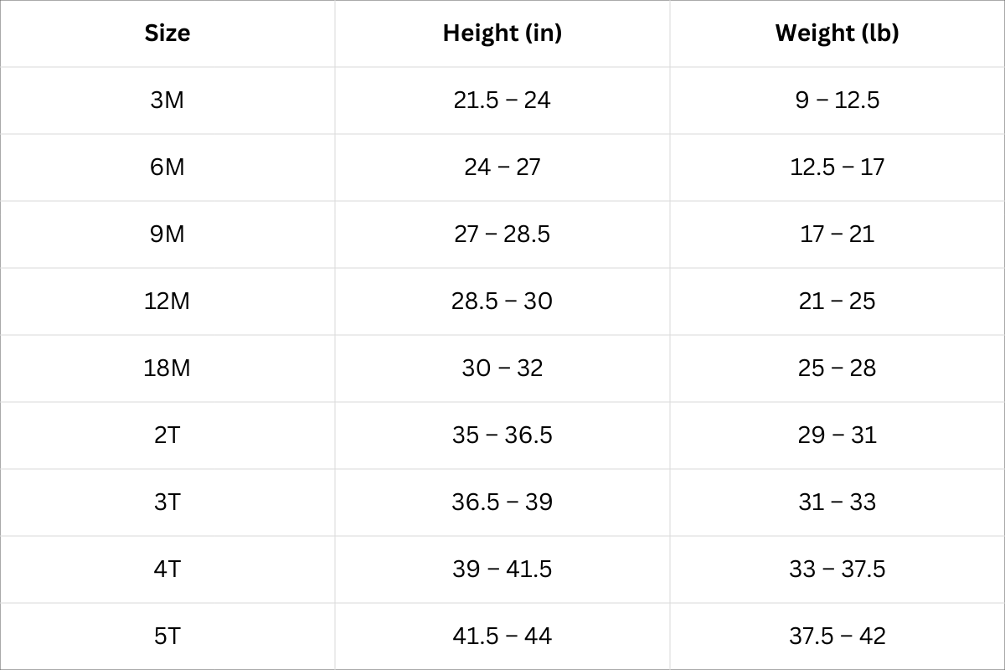
Task: Click the Size column header
Action: [x=167, y=33]
